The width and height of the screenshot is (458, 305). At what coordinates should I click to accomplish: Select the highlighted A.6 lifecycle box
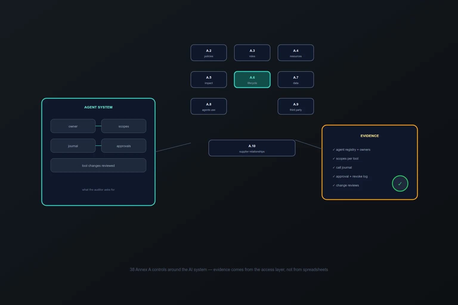pos(252,80)
